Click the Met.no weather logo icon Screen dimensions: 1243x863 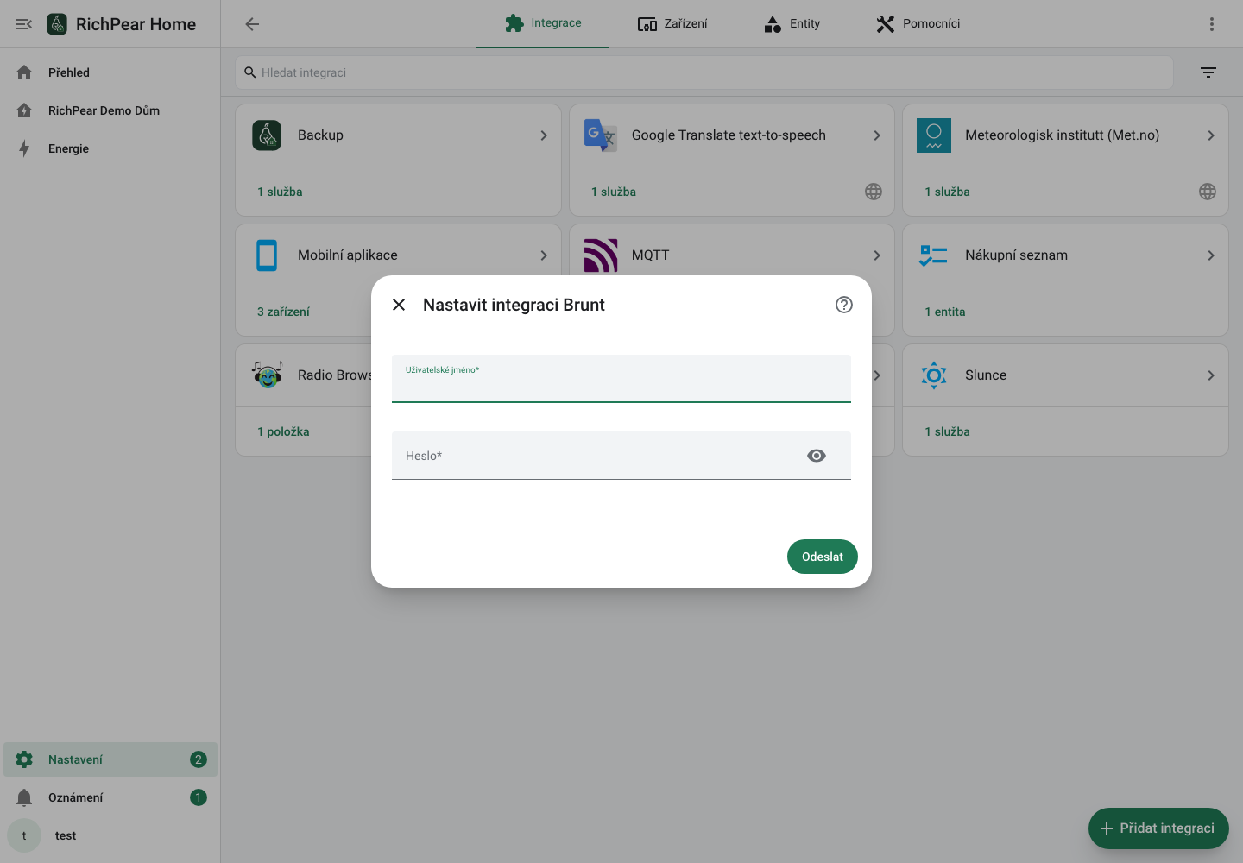934,135
